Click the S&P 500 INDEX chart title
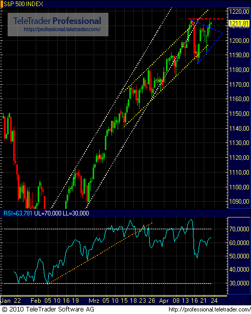The width and height of the screenshot is (251, 314). click(23, 4)
